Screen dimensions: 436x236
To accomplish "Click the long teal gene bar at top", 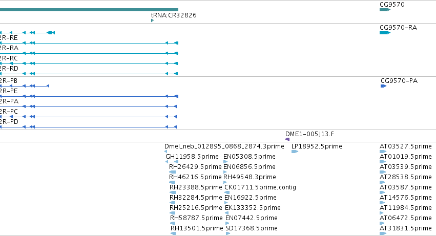I will point(89,10).
